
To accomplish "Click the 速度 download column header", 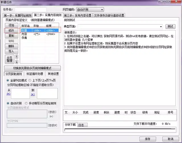I will [117, 112].
